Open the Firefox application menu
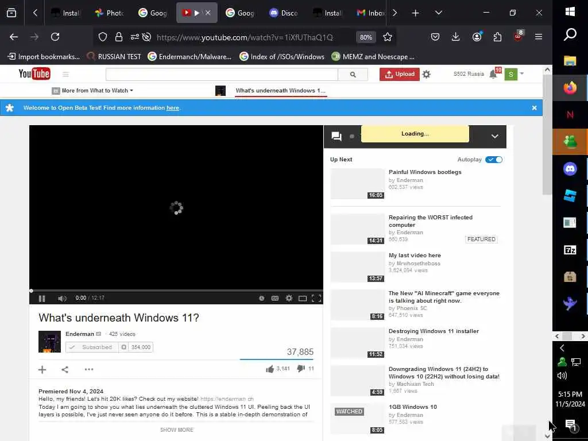588x441 pixels. [539, 37]
